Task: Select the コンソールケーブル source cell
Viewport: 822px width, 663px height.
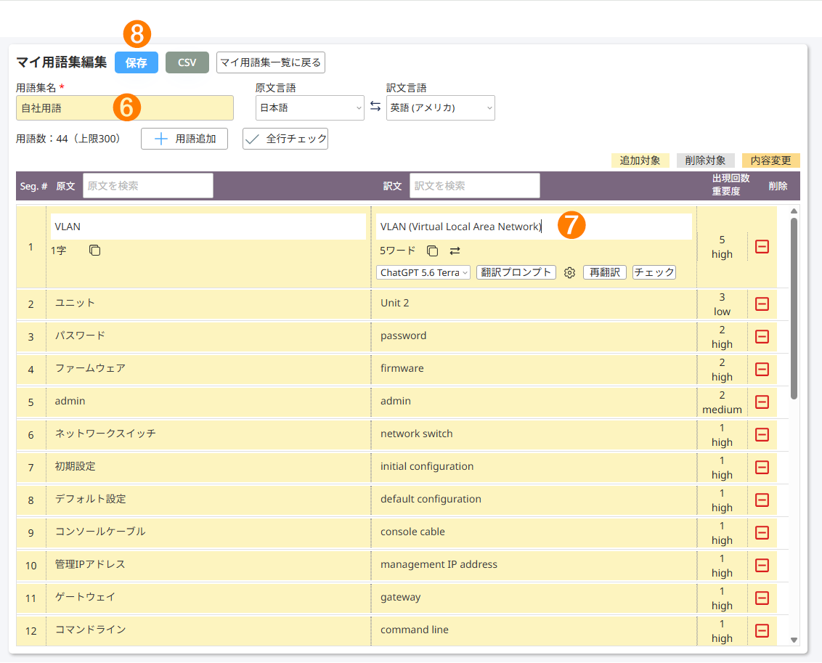Action: 208,532
